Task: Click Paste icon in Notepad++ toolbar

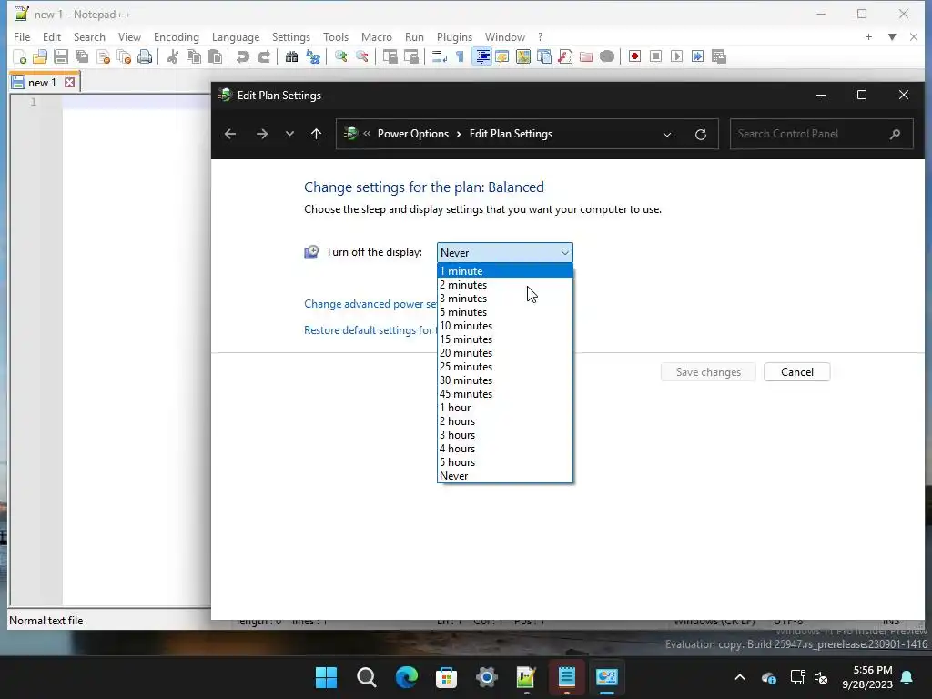Action: [215, 56]
